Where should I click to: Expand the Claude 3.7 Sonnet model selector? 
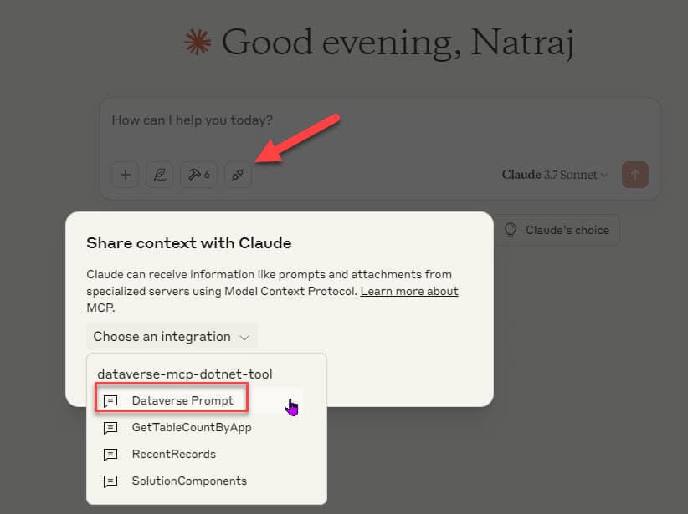pyautogui.click(x=555, y=175)
